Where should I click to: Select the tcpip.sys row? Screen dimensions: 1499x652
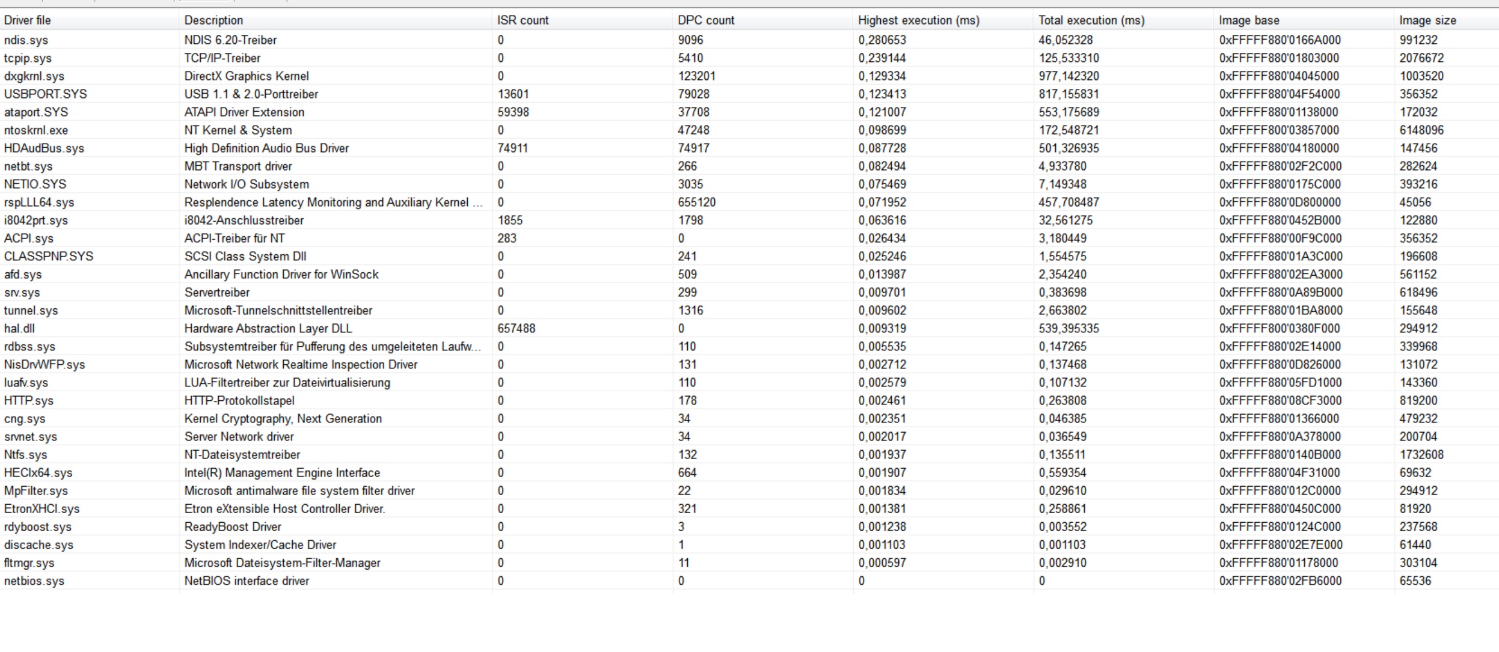pyautogui.click(x=28, y=58)
